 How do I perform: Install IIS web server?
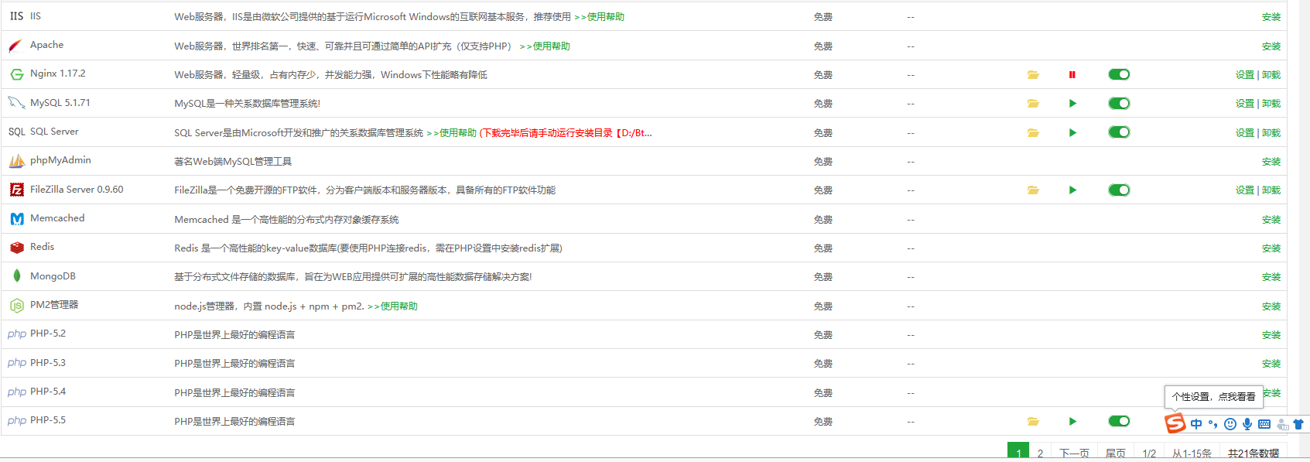[1271, 17]
